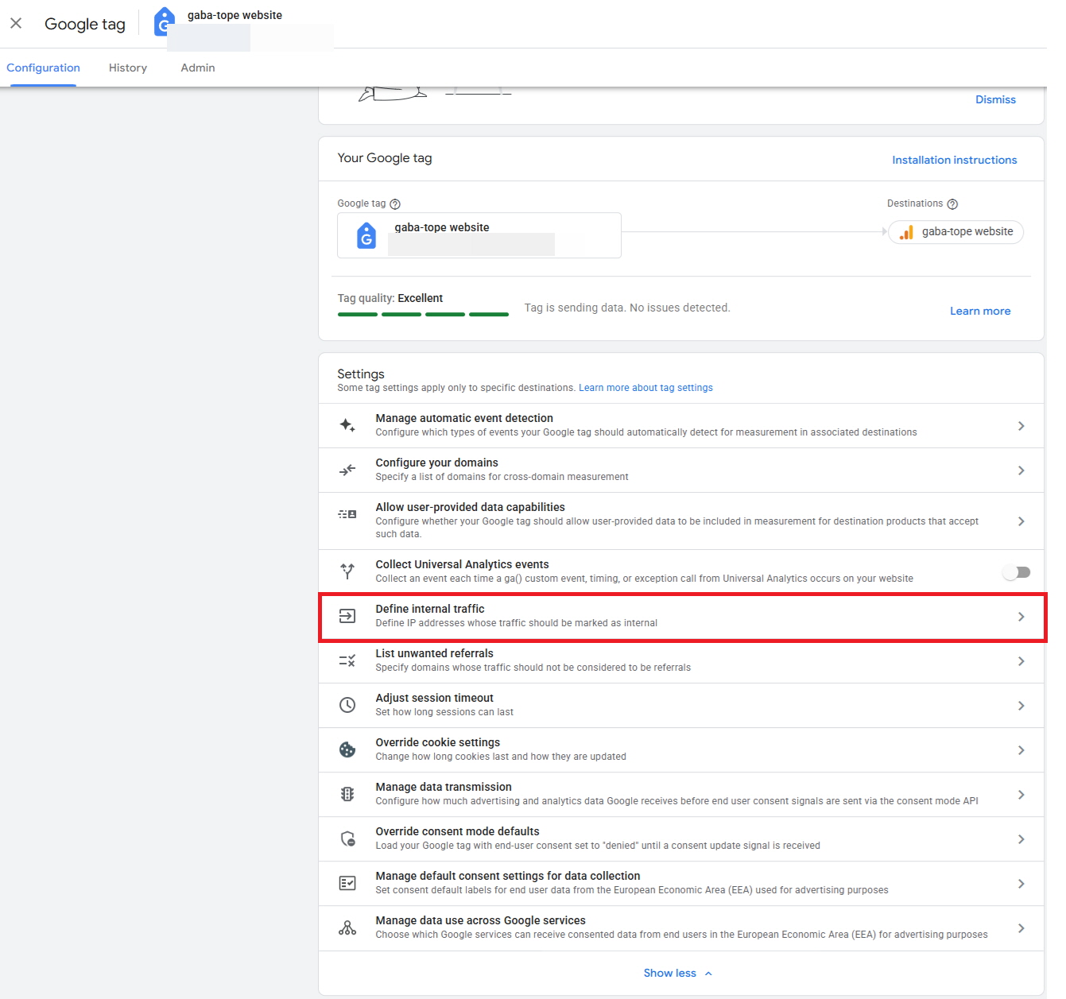This screenshot has width=1066, height=999.
Task: Click the Google tag logo in header
Action: click(164, 21)
